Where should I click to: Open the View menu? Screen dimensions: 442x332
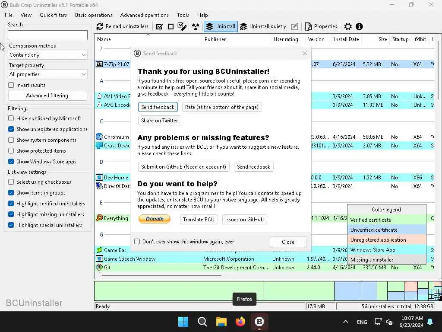(x=26, y=15)
